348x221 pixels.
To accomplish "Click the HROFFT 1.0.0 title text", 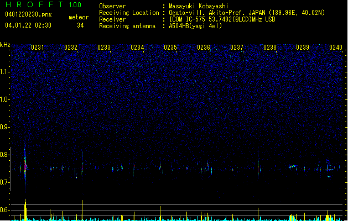I will [43, 4].
